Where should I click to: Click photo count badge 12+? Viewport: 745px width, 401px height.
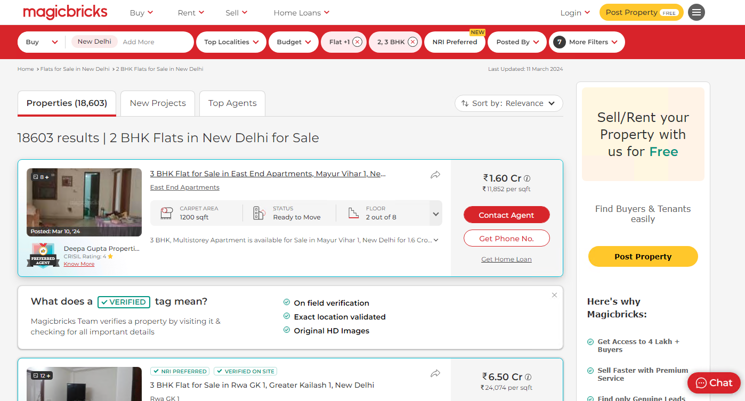tap(42, 375)
